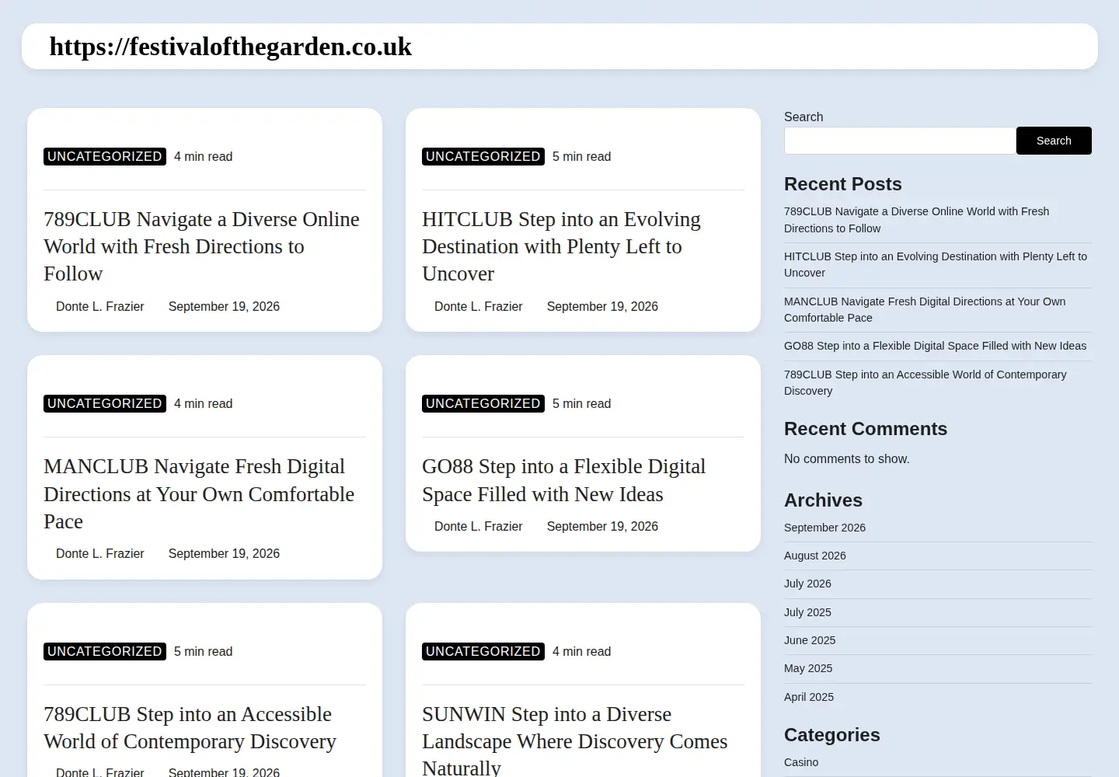
Task: Open recent post '789CLUB Step into an Accessible World' in sidebar
Action: point(925,382)
